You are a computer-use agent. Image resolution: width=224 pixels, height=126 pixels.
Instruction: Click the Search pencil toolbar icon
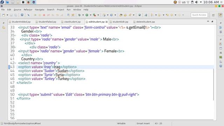[130, 15]
